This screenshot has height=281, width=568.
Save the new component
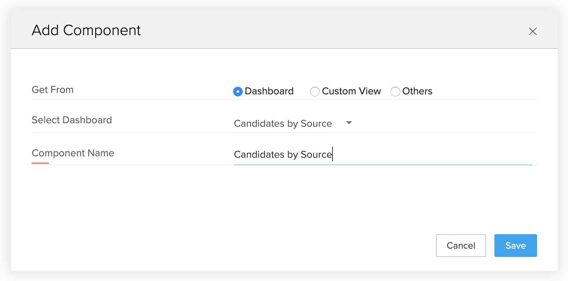pos(515,246)
